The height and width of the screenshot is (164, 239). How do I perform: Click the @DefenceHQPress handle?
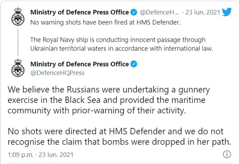(57, 73)
